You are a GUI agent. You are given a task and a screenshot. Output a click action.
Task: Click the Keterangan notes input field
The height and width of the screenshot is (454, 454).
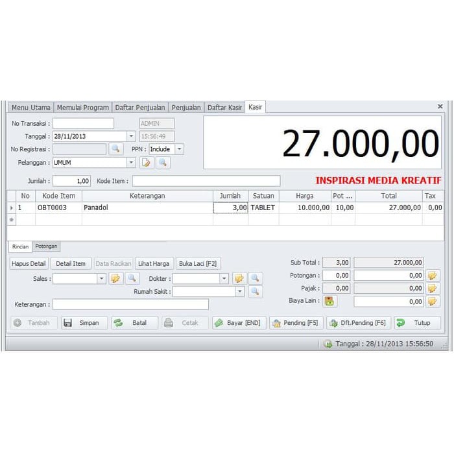click(130, 304)
